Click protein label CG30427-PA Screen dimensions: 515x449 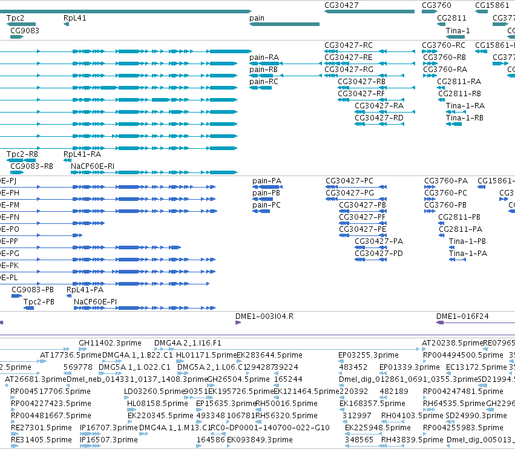coord(379,241)
